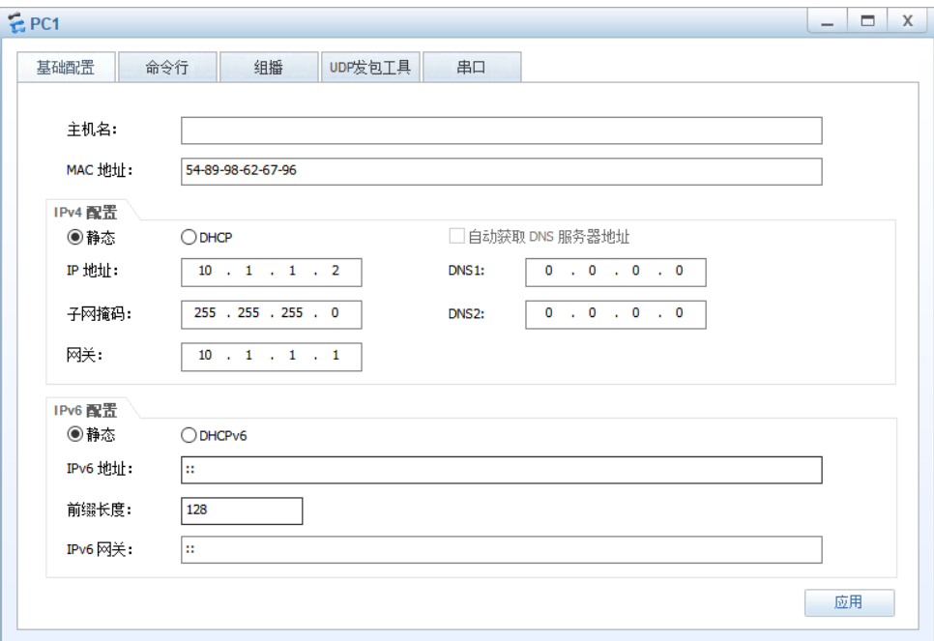The height and width of the screenshot is (641, 934).
Task: Click the MAC 地址 label text
Action: (100, 170)
